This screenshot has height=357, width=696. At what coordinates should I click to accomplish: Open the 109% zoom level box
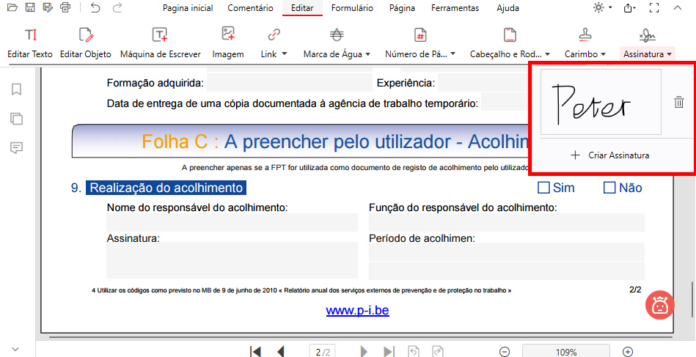(566, 352)
